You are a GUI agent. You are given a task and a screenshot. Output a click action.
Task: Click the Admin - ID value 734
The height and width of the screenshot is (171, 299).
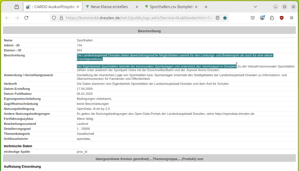pyautogui.click(x=79, y=45)
